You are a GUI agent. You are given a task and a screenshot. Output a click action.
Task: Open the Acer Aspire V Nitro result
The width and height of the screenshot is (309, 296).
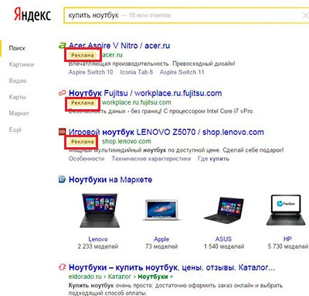point(119,46)
